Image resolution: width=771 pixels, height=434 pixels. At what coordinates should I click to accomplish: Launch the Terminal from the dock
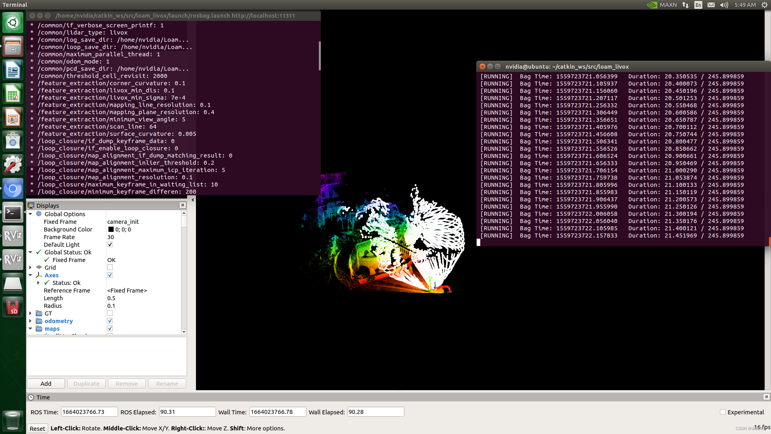(x=13, y=213)
